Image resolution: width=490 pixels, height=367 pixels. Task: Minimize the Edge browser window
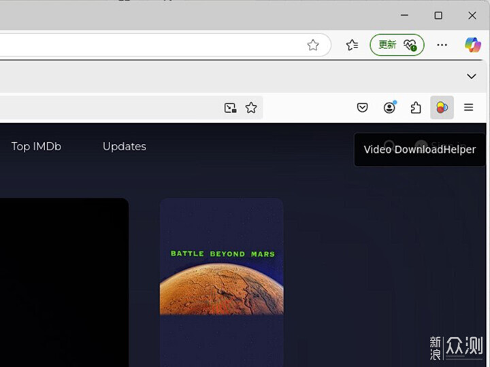404,15
